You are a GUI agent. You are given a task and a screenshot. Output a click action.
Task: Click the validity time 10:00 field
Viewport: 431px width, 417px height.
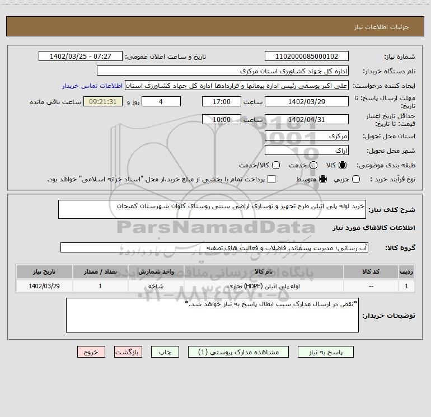click(x=222, y=119)
